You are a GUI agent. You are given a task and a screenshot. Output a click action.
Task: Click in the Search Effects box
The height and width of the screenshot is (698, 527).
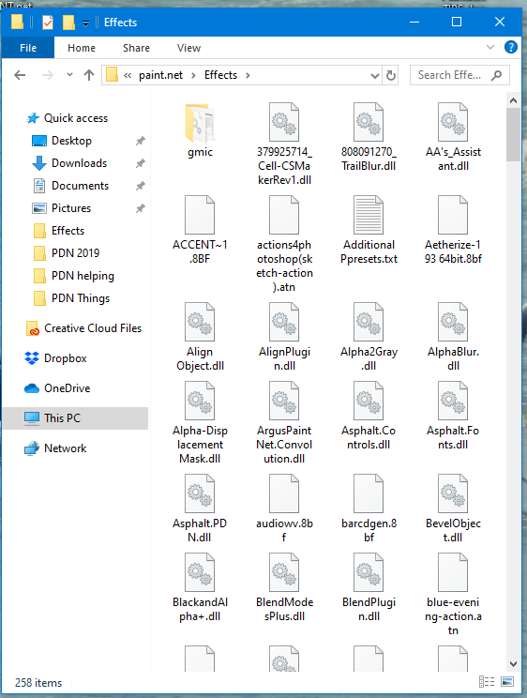click(x=459, y=75)
